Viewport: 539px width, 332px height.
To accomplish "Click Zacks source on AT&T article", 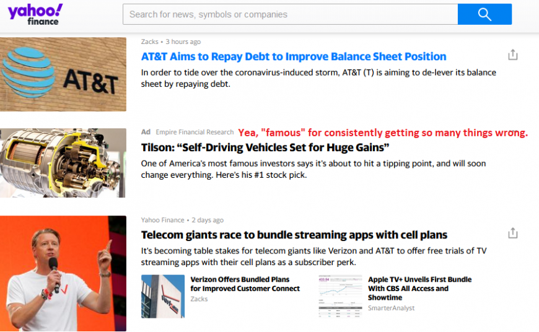I will (149, 41).
